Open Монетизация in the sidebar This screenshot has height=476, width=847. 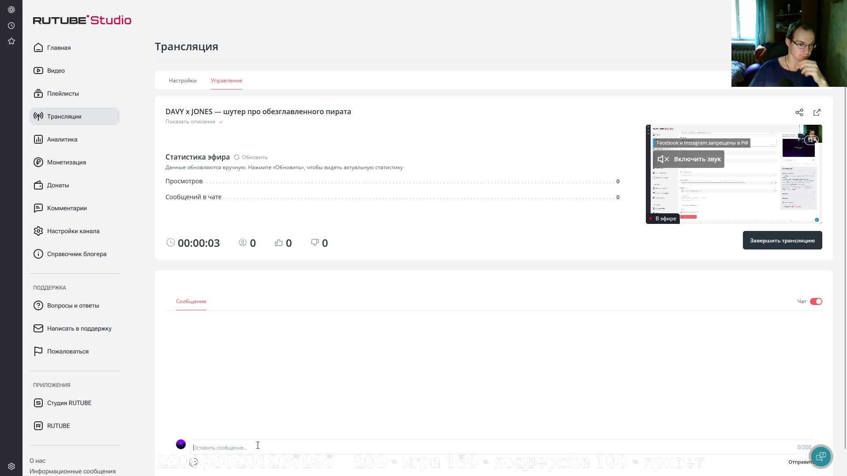66,162
